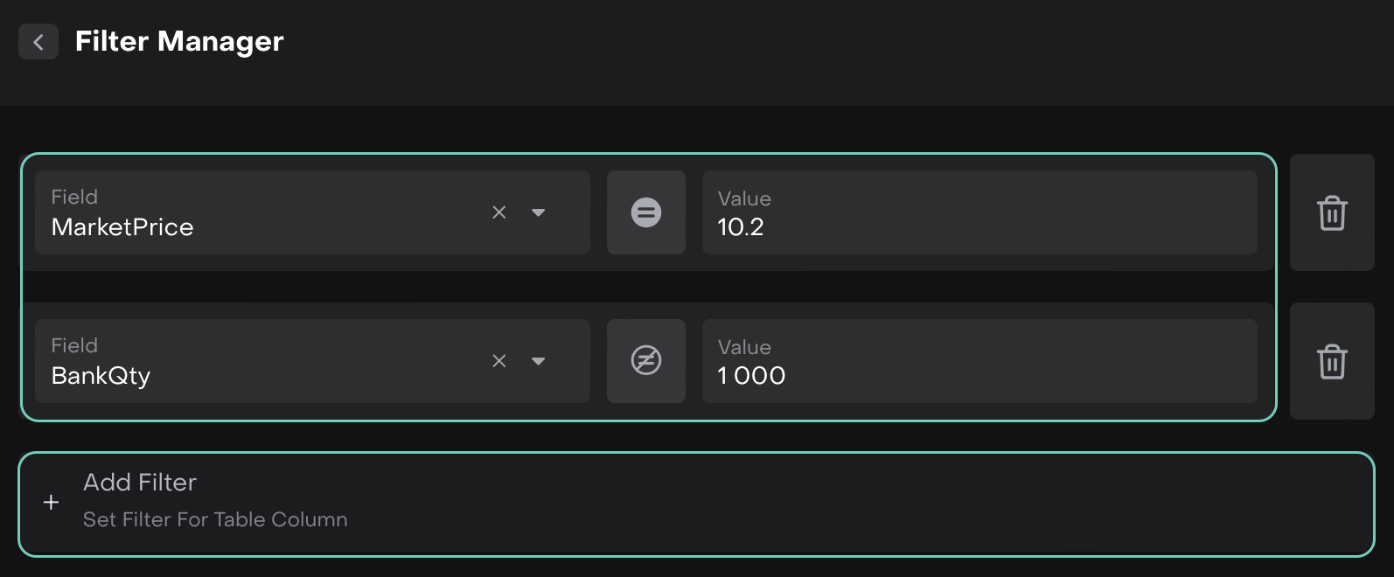Go back using the chevron button
This screenshot has height=577, width=1394.
point(38,42)
